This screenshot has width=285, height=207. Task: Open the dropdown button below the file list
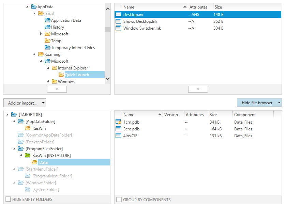click(x=198, y=89)
